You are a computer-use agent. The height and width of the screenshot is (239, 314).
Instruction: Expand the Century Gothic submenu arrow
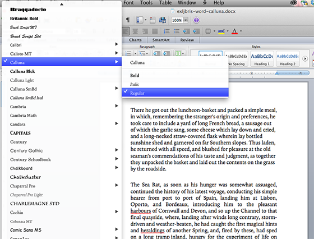117,150
